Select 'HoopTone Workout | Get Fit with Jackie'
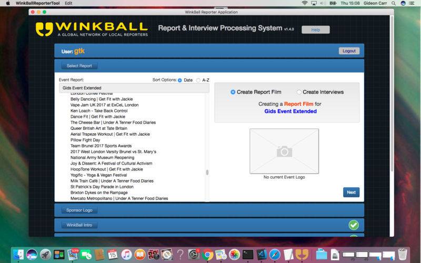 click(x=107, y=169)
